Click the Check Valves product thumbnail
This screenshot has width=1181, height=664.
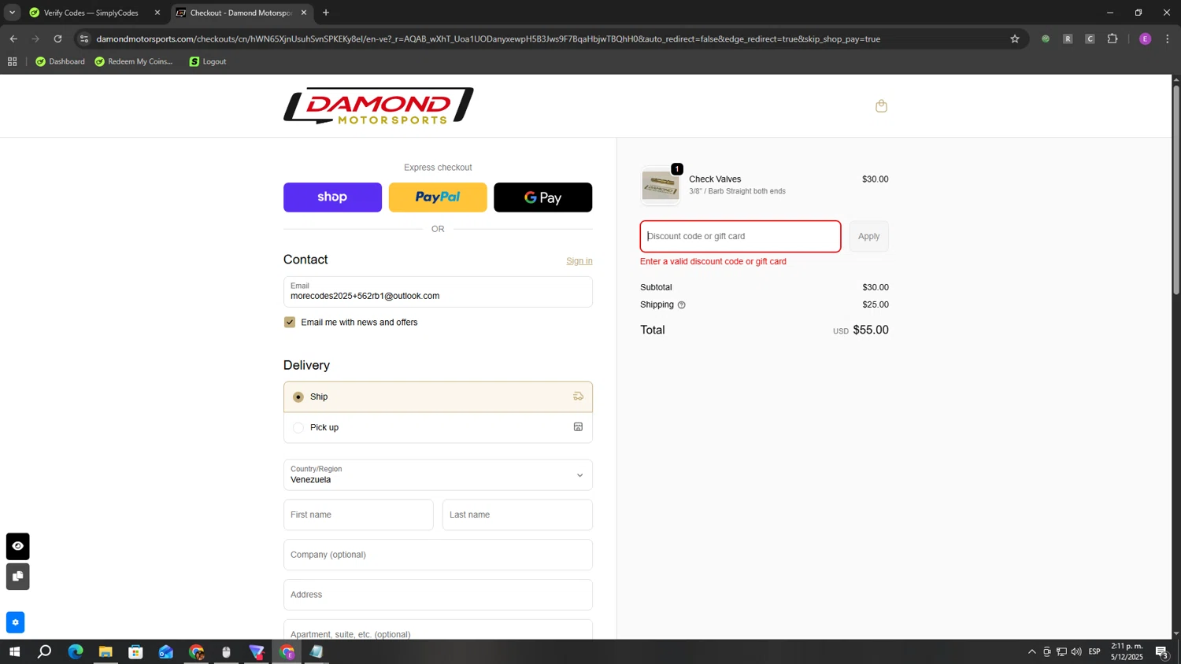pyautogui.click(x=660, y=186)
